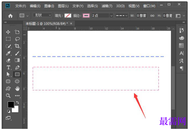The image size is (191, 130).
Task: Click the pink stroke color swatch
Action: point(86,15)
